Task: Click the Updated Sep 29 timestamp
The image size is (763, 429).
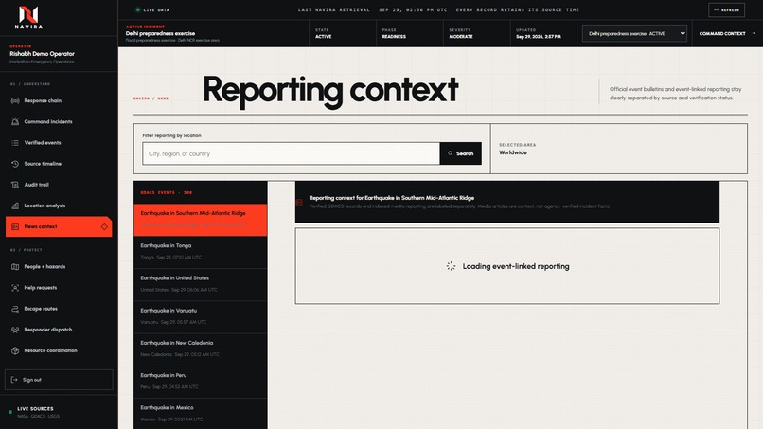Action: click(x=539, y=37)
